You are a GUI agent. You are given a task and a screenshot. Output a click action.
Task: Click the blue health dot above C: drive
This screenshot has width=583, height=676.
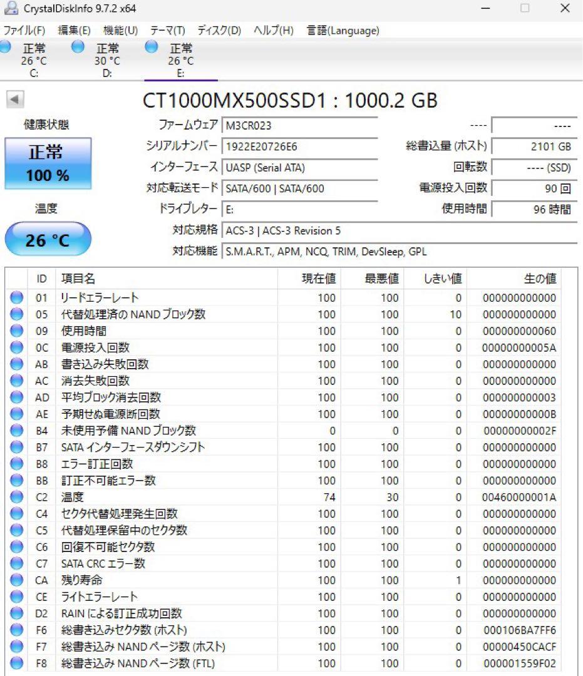[5, 47]
